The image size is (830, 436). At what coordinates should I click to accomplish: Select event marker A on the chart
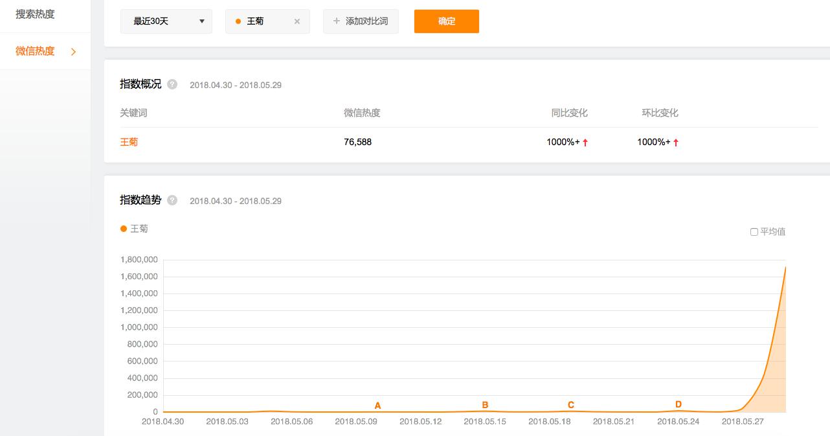(378, 406)
